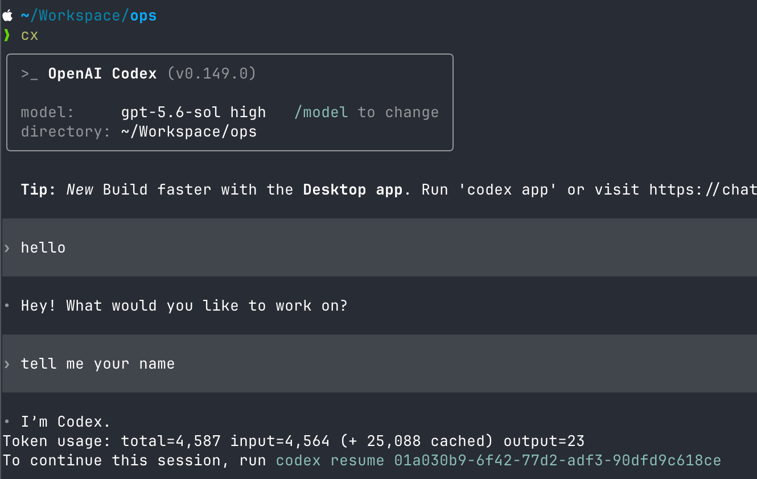This screenshot has width=757, height=479.
Task: Click the "~/Workspace/" path in the prompt
Action: coord(75,15)
